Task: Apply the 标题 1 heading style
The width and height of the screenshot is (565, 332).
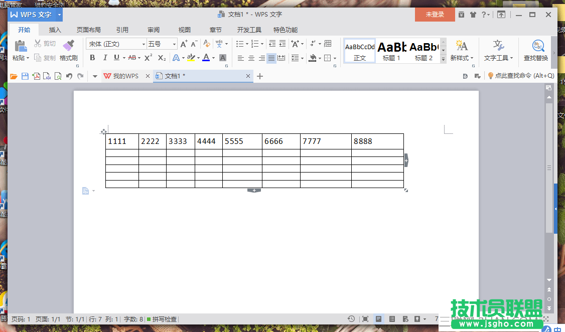Action: click(392, 51)
